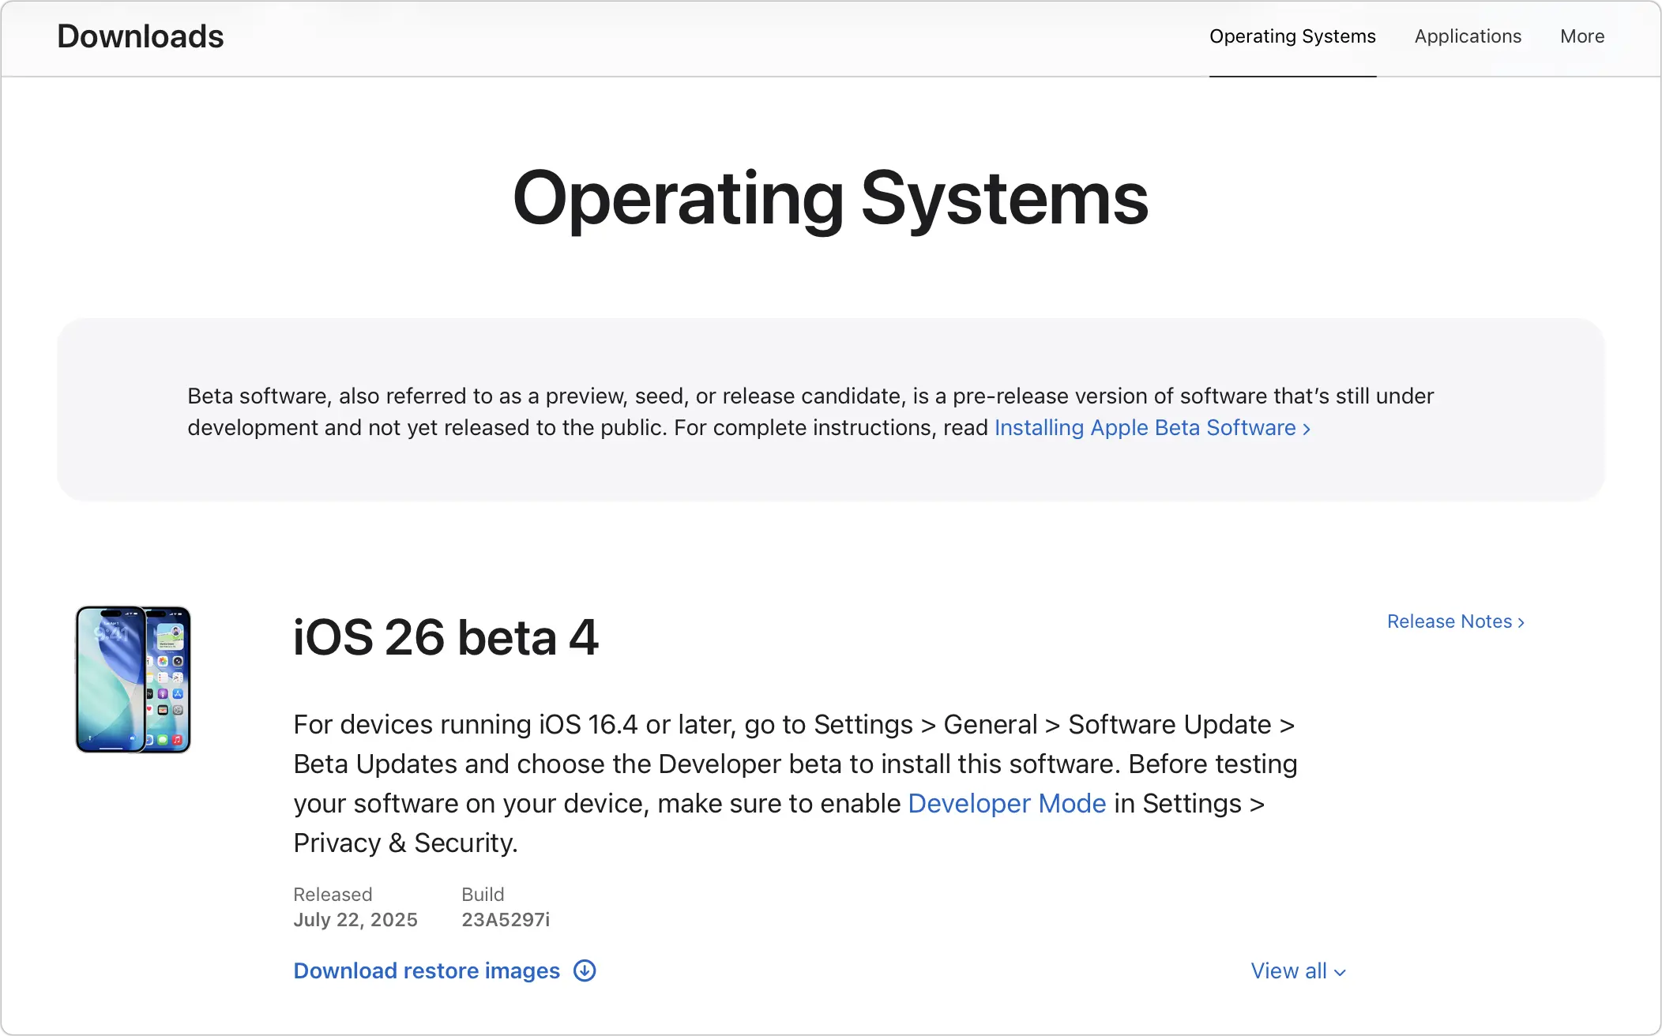Expand the View all dropdown
1662x1036 pixels.
(1298, 971)
